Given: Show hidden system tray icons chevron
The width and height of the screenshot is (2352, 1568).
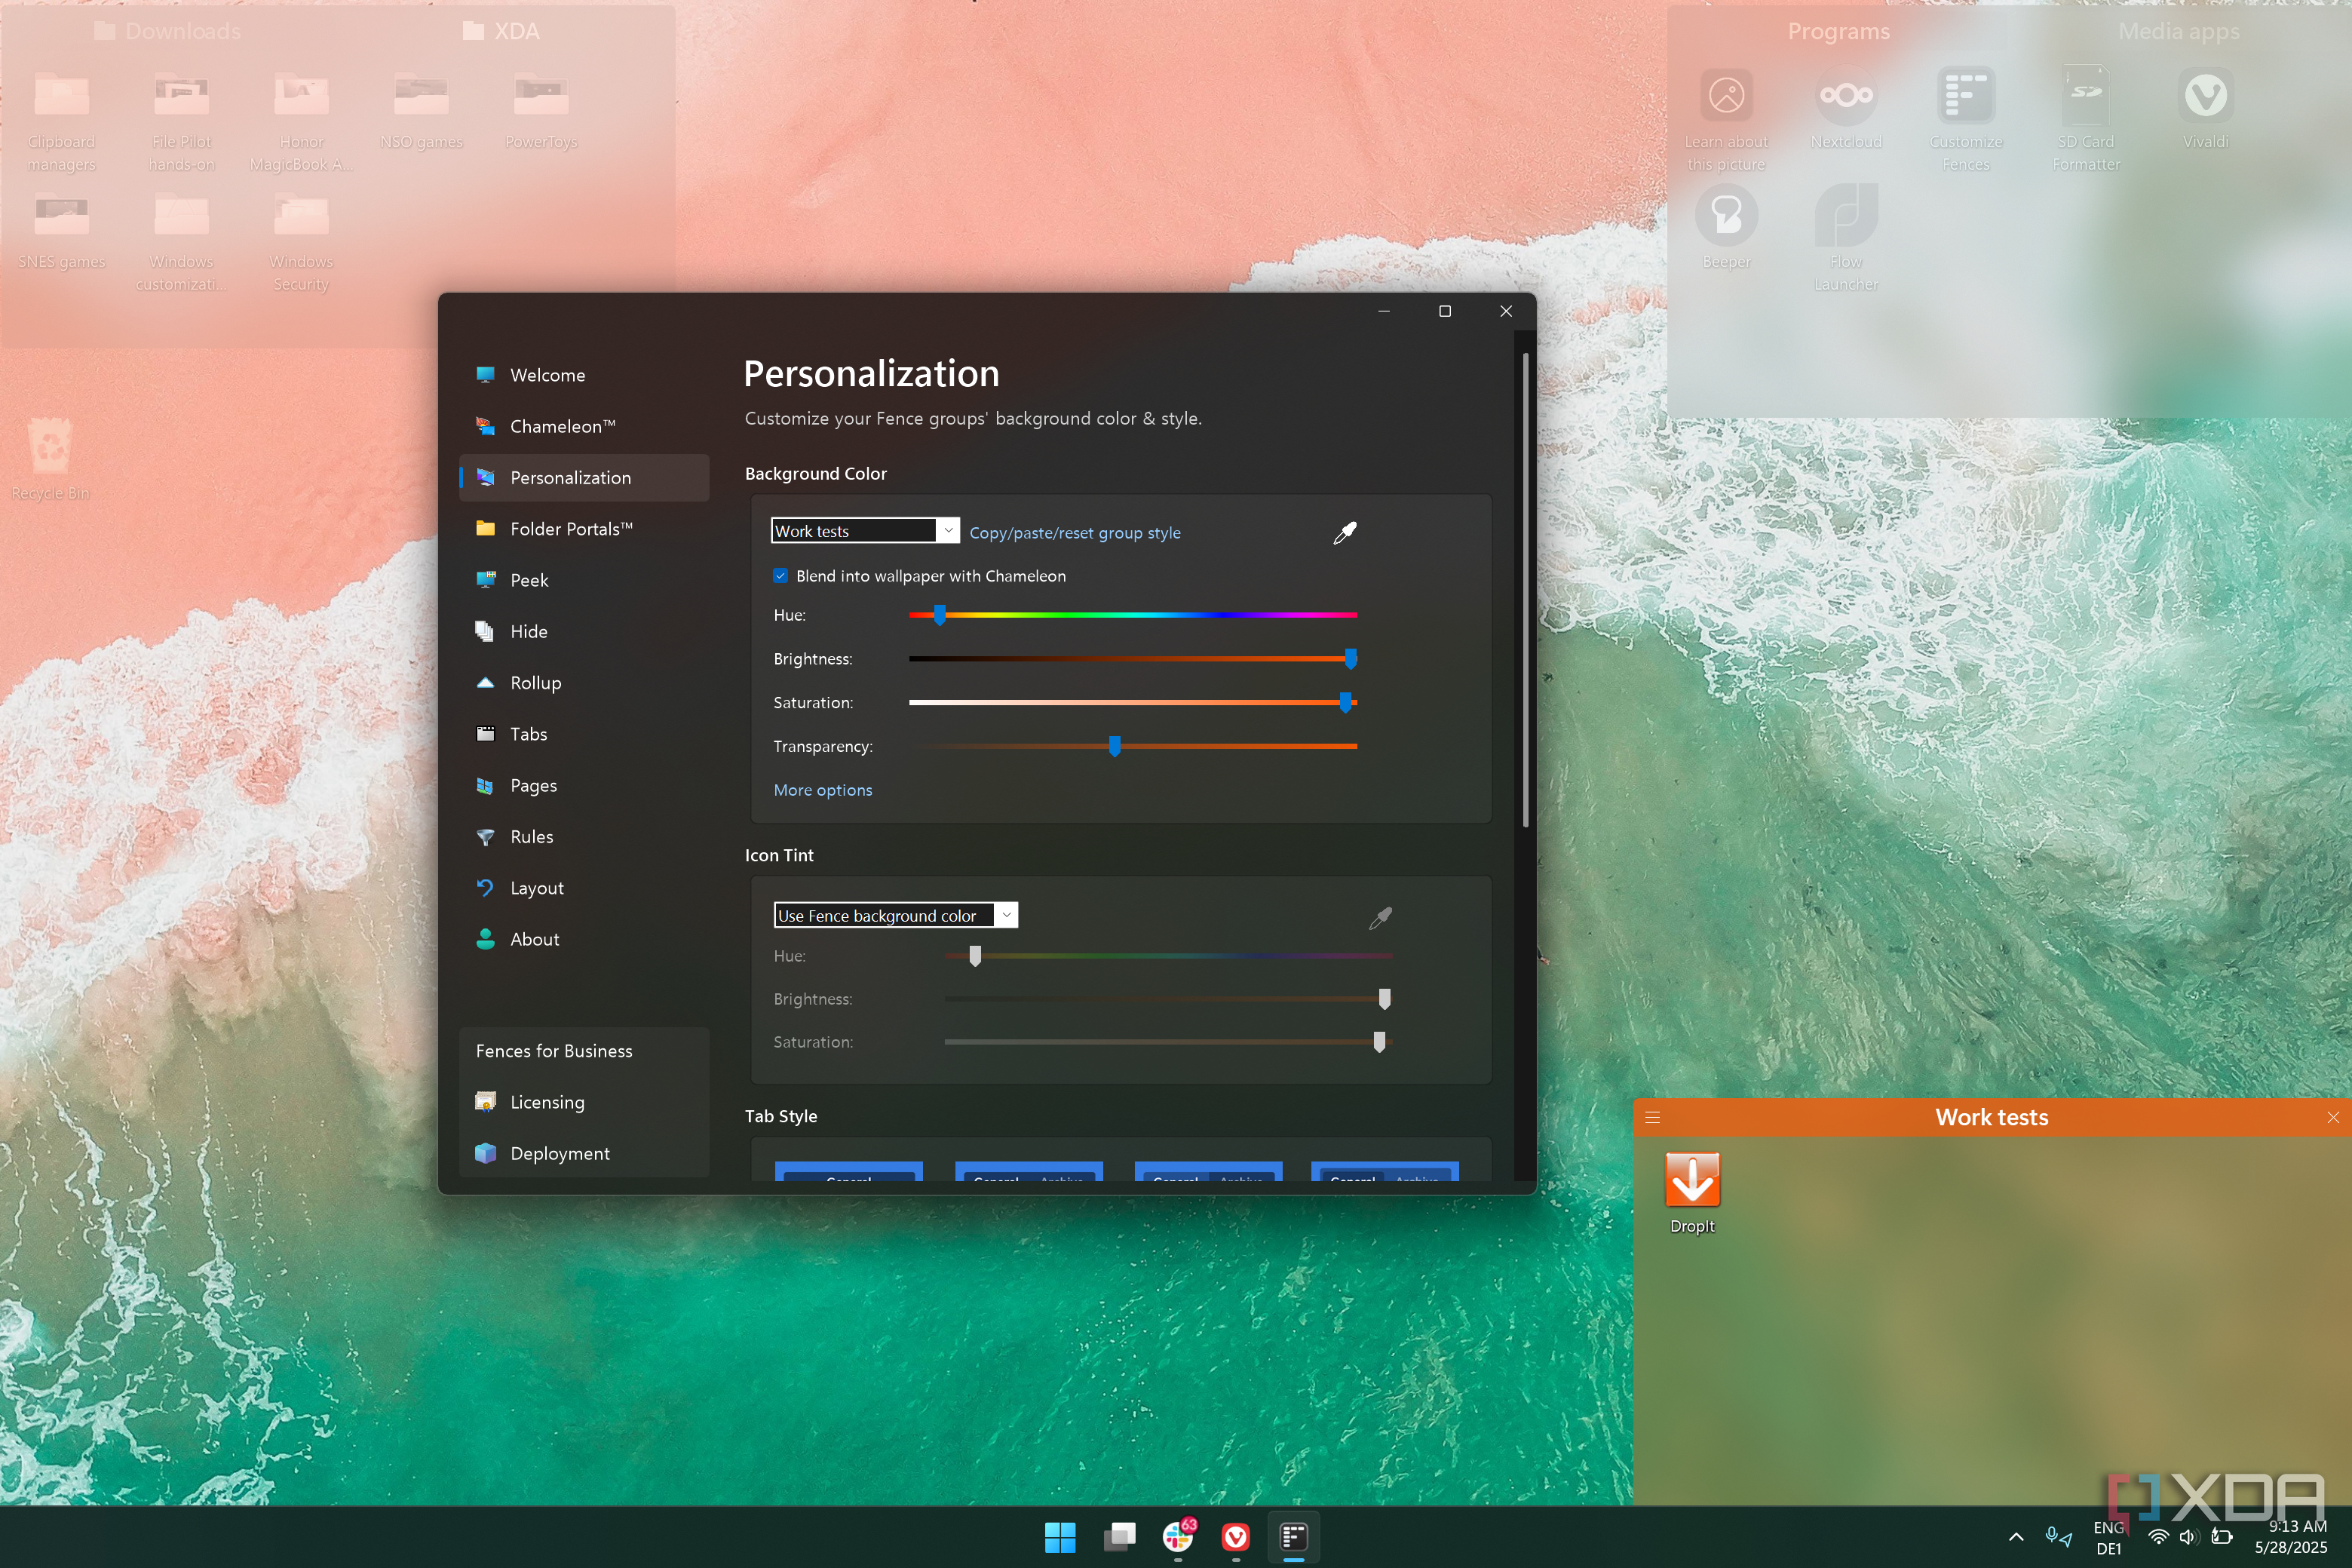Looking at the screenshot, I should click(x=2016, y=1537).
